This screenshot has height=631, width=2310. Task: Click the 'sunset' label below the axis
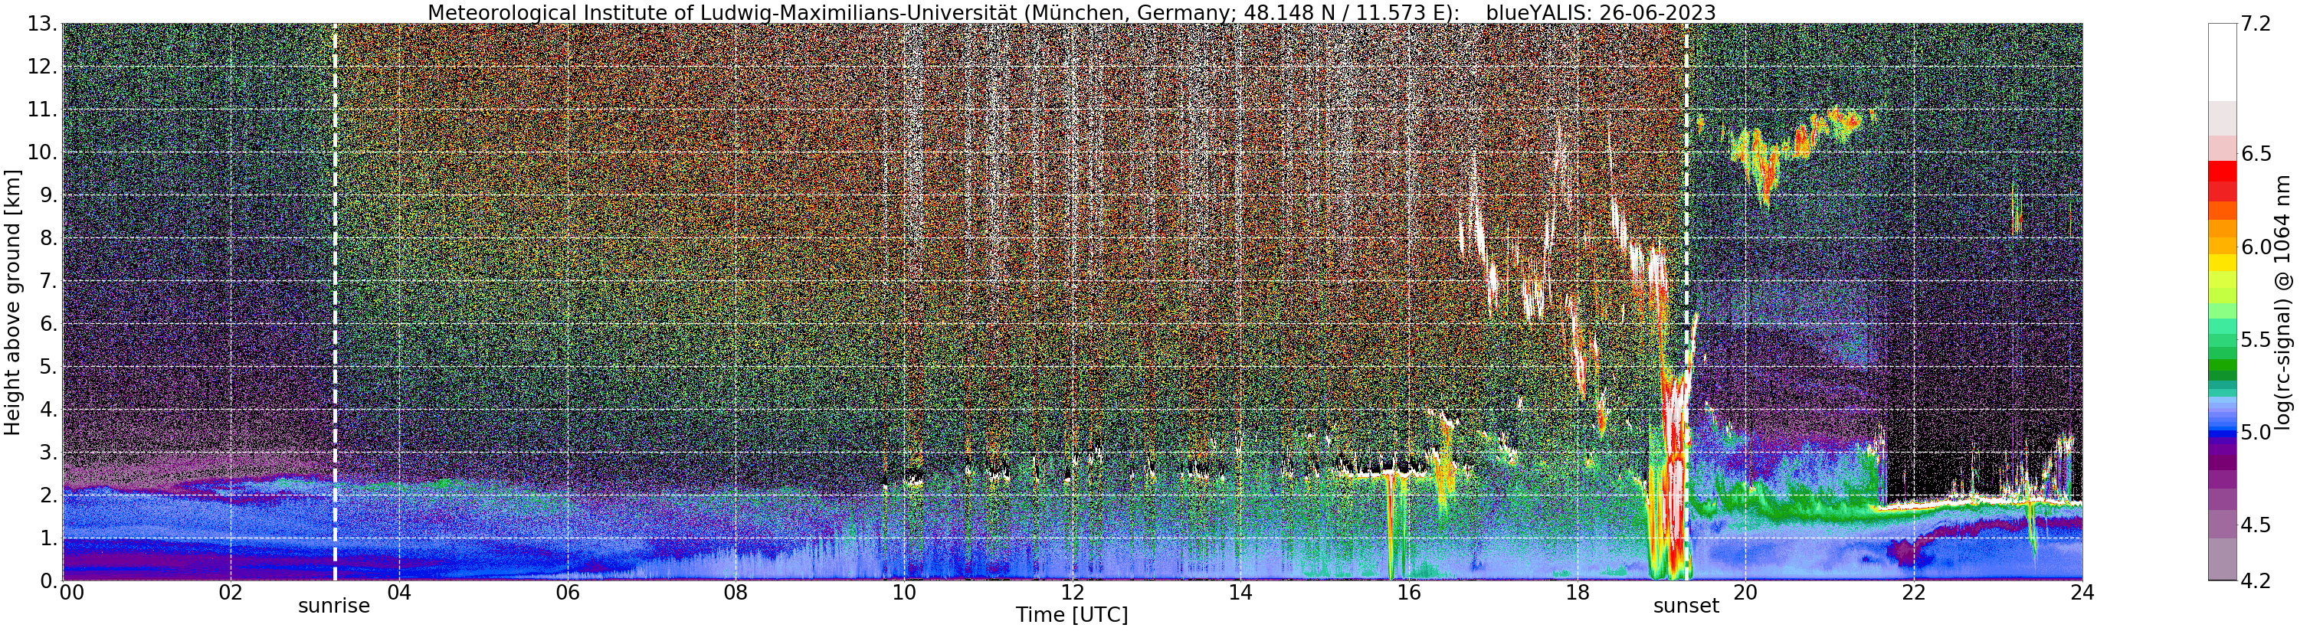pyautogui.click(x=1686, y=606)
